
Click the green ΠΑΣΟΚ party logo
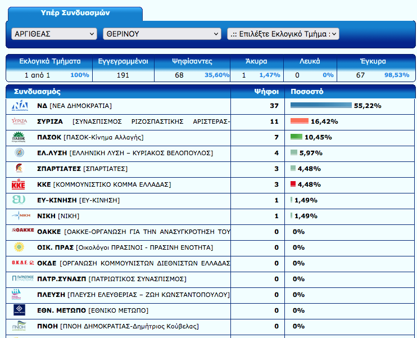click(x=20, y=137)
